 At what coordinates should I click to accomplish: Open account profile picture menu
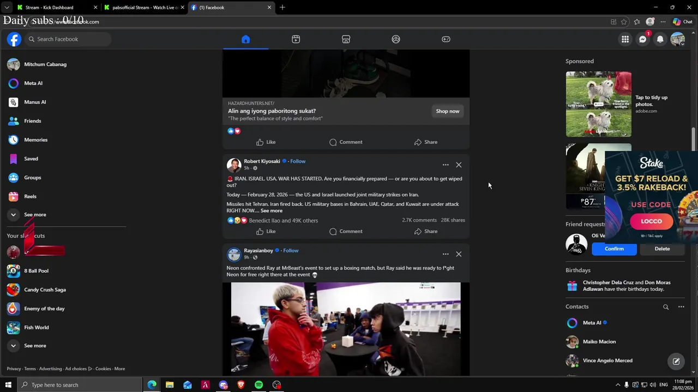coord(677,39)
